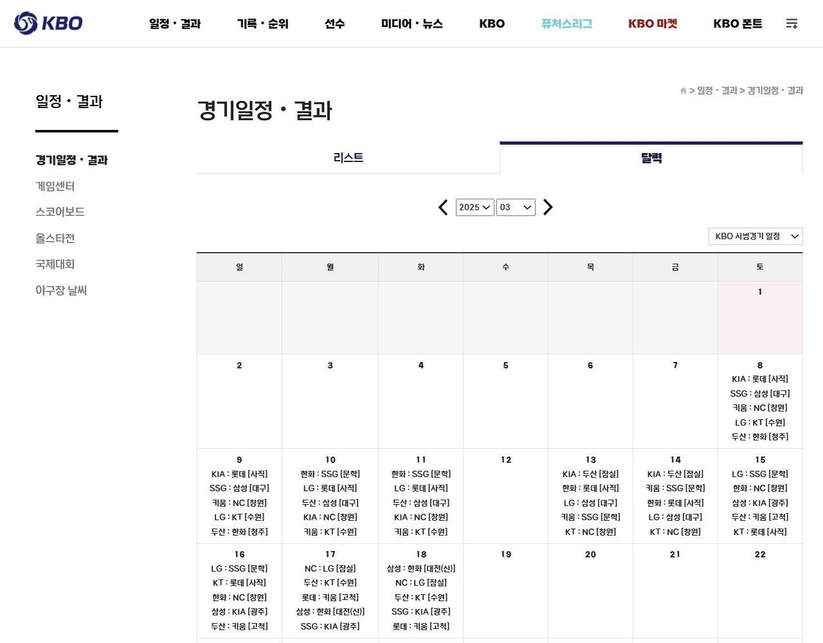Open 퓨처스리그 menu item
Viewport: 823px width, 643px height.
click(566, 24)
